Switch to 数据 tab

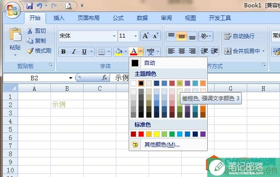[x=142, y=18]
